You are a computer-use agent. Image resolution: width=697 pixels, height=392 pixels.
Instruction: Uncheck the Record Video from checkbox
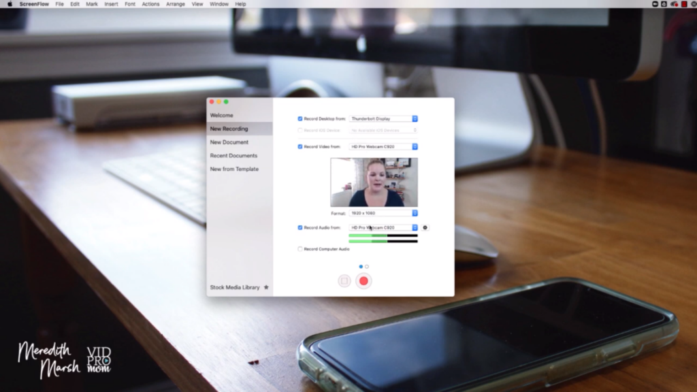300,147
